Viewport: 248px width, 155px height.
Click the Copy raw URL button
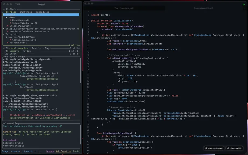click(234, 148)
